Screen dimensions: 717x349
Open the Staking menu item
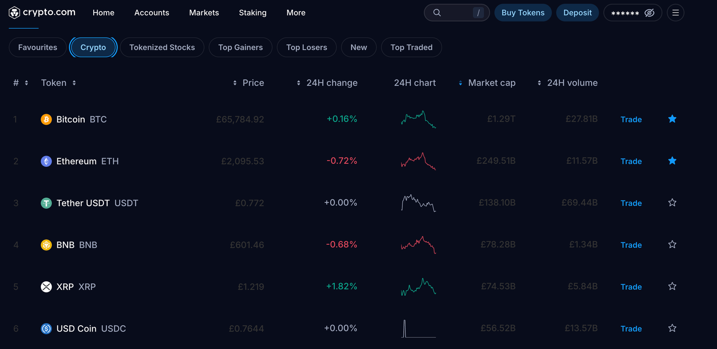pos(253,13)
